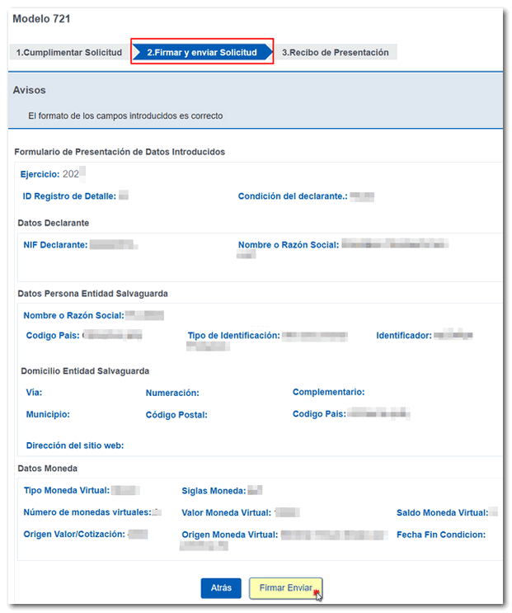Click the Dirección del sitio web label
The width and height of the screenshot is (512, 613).
pyautogui.click(x=74, y=446)
